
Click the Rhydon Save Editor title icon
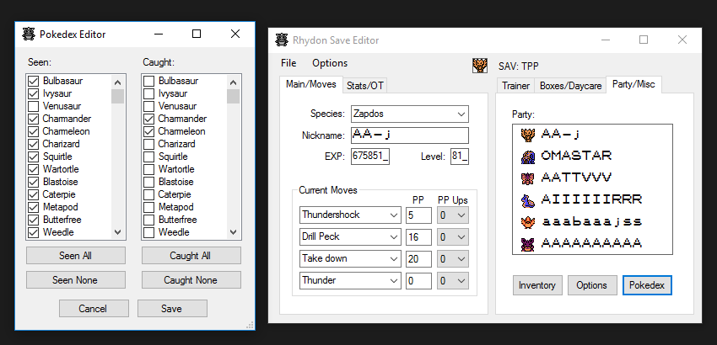click(x=282, y=40)
